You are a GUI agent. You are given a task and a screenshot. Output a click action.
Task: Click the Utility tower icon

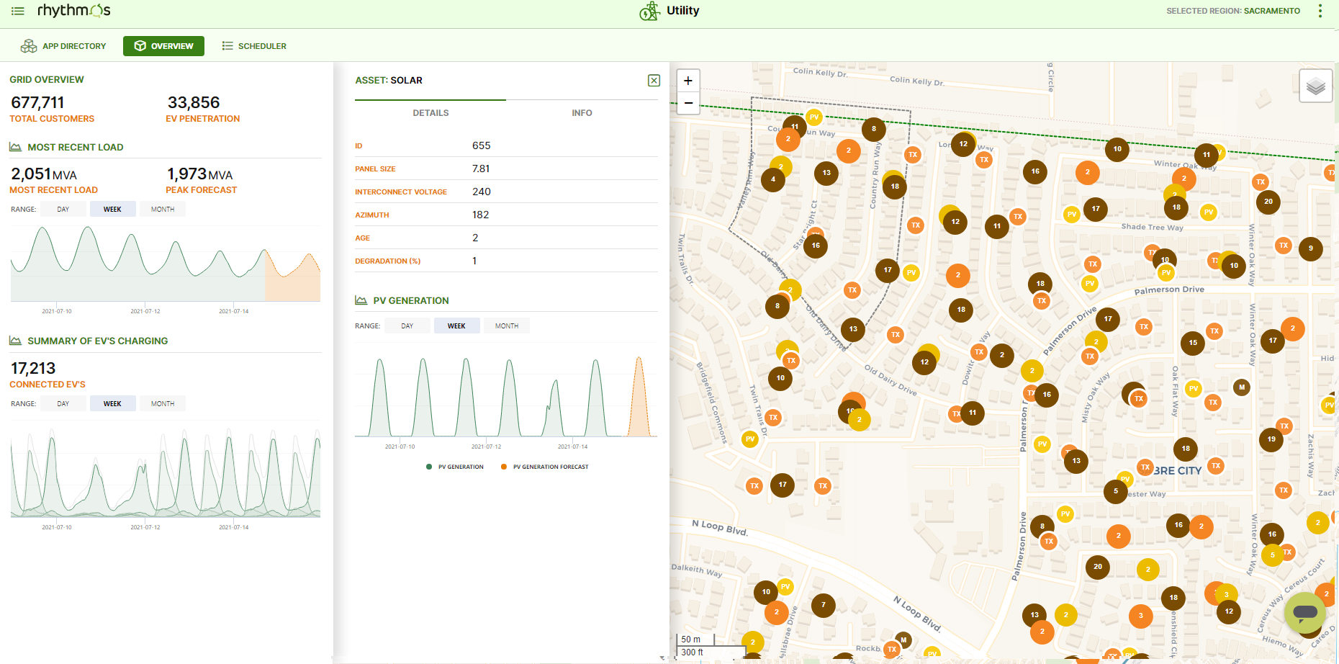pyautogui.click(x=649, y=11)
